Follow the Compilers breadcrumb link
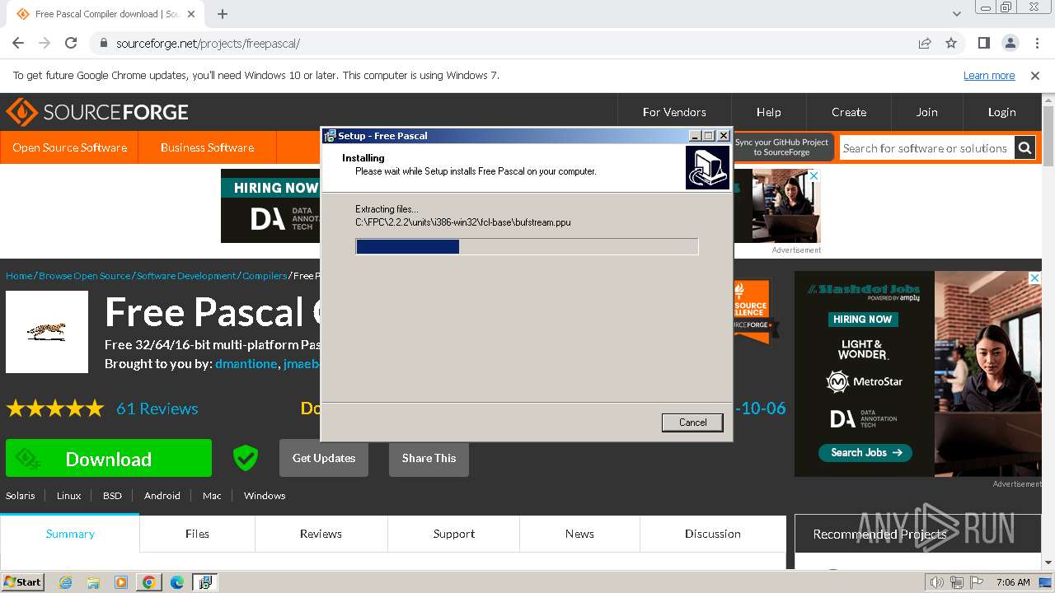Viewport: 1055px width, 593px height. point(265,276)
